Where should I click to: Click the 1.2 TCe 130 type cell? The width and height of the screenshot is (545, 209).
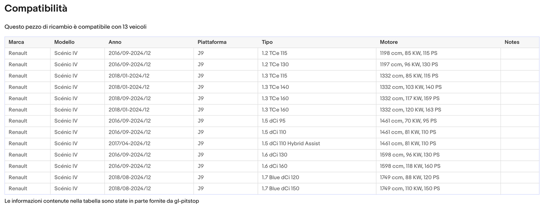[275, 64]
